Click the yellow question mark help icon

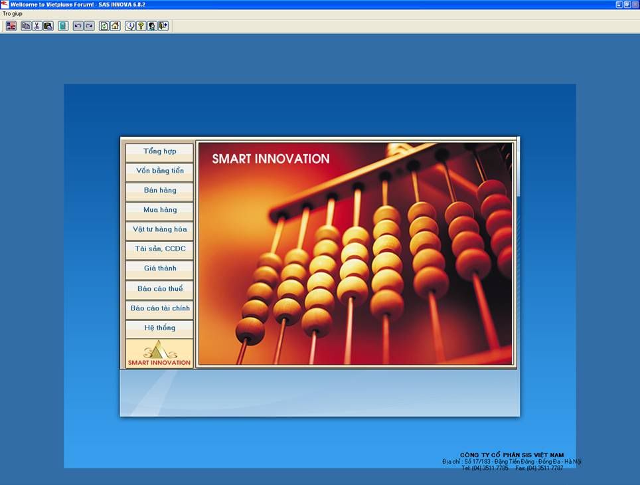pyautogui.click(x=141, y=26)
